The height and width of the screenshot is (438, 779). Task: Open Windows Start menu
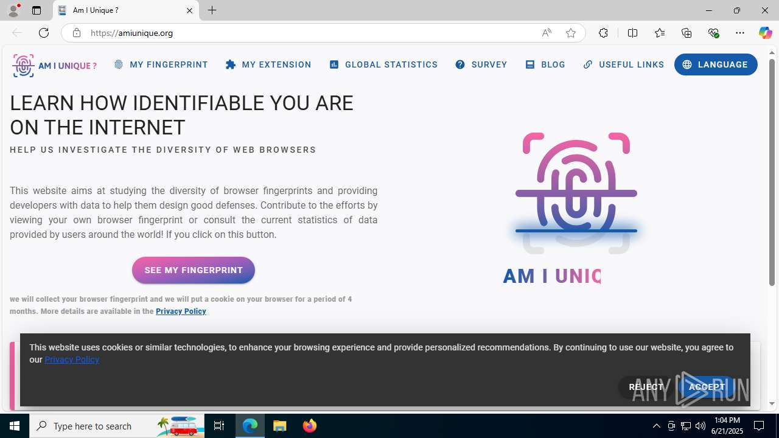click(15, 426)
